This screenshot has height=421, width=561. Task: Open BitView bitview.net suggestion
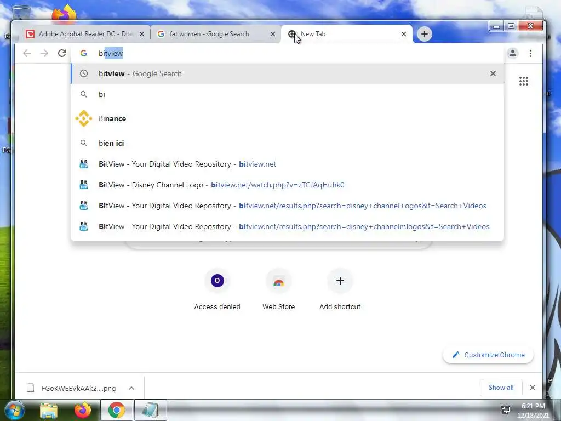287,164
